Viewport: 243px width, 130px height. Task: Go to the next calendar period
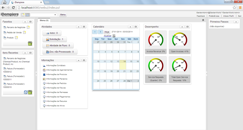[x=100, y=32]
